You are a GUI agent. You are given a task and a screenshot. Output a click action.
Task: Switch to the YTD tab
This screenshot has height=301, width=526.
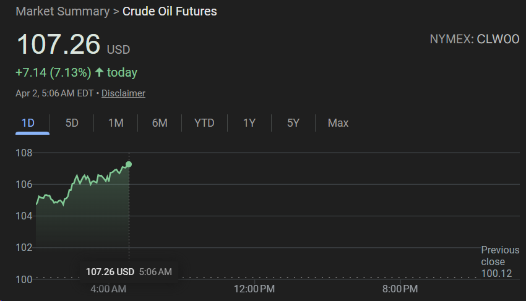204,123
